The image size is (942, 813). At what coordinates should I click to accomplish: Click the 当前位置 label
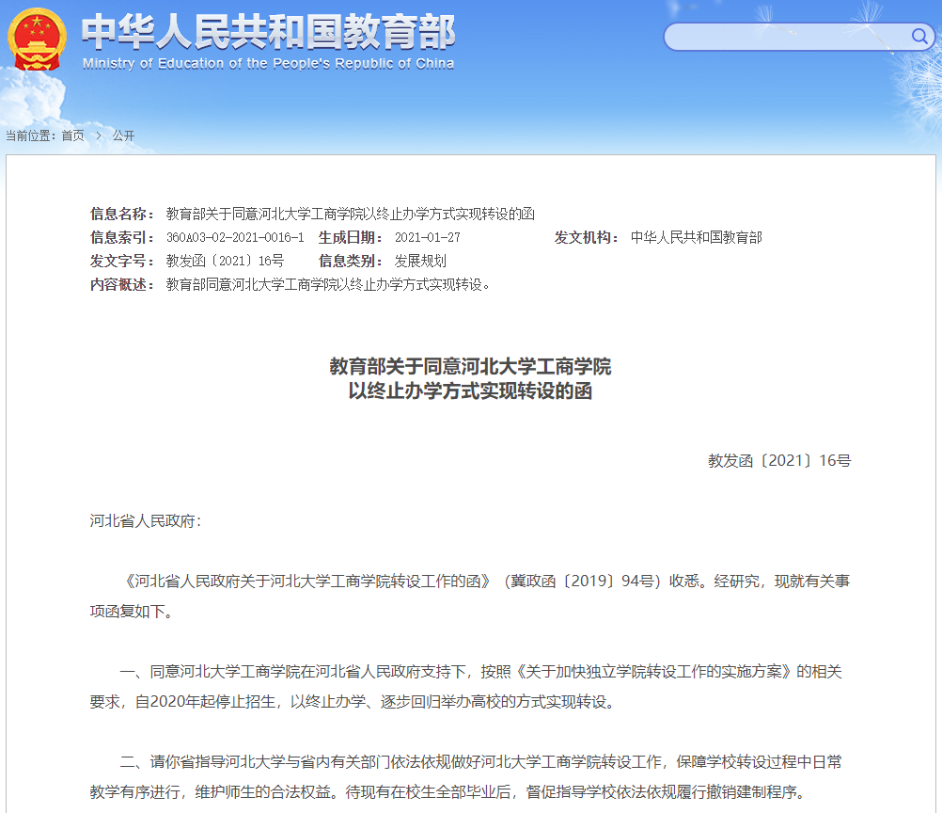32,135
